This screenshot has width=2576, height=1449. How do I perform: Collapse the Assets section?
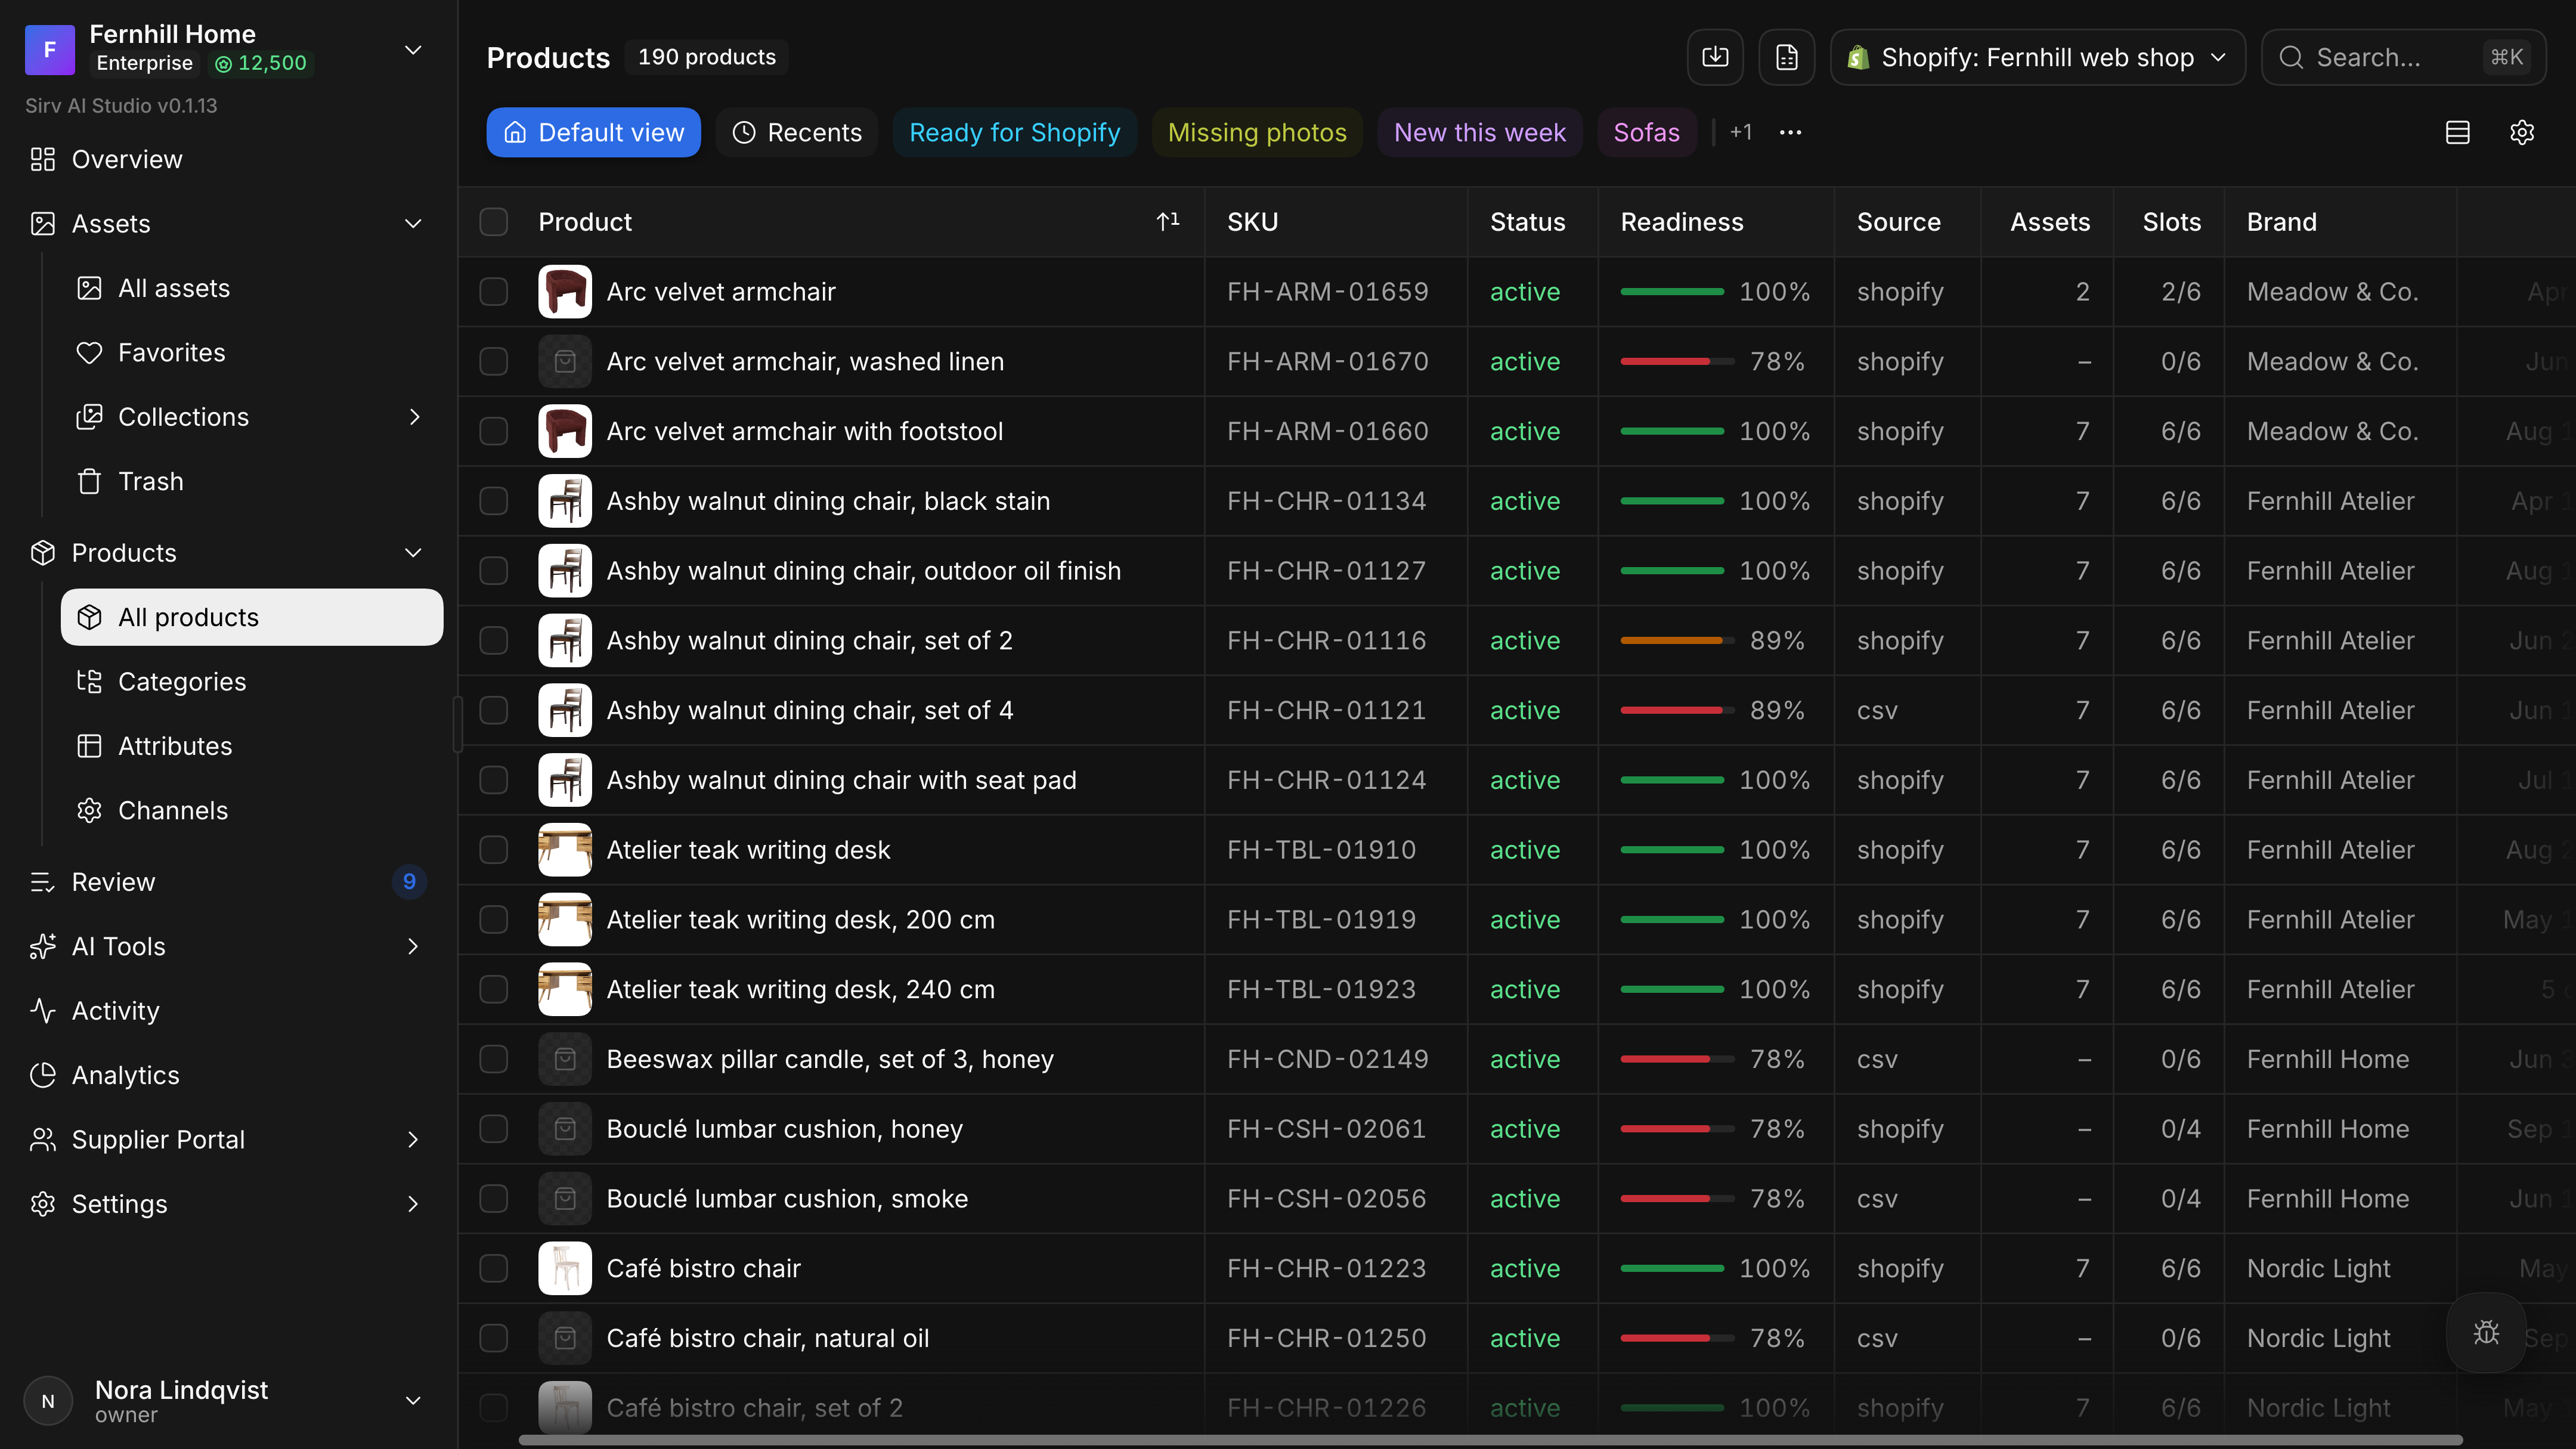click(412, 223)
